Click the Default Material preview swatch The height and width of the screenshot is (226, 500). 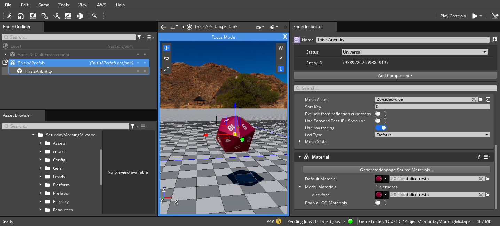point(378,179)
